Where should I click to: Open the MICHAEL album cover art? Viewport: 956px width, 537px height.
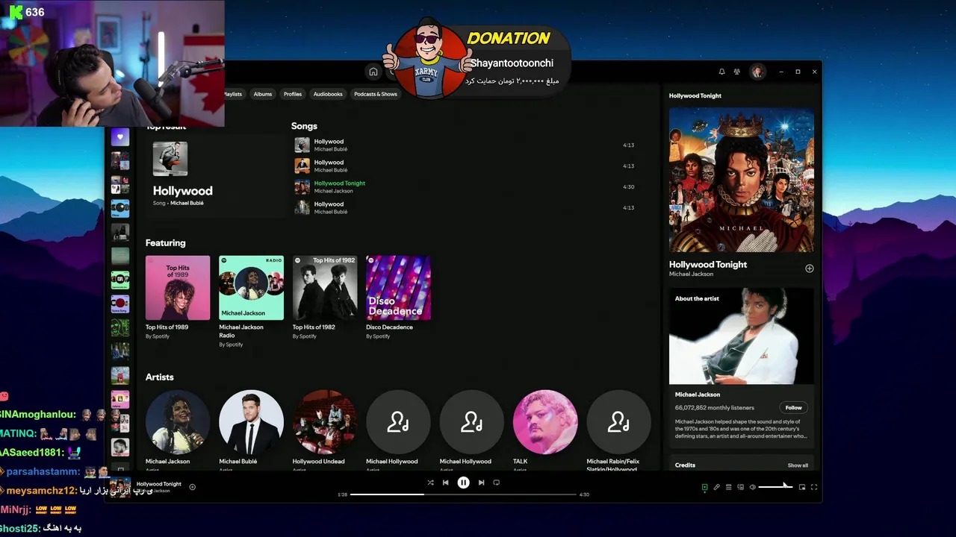pyautogui.click(x=742, y=180)
